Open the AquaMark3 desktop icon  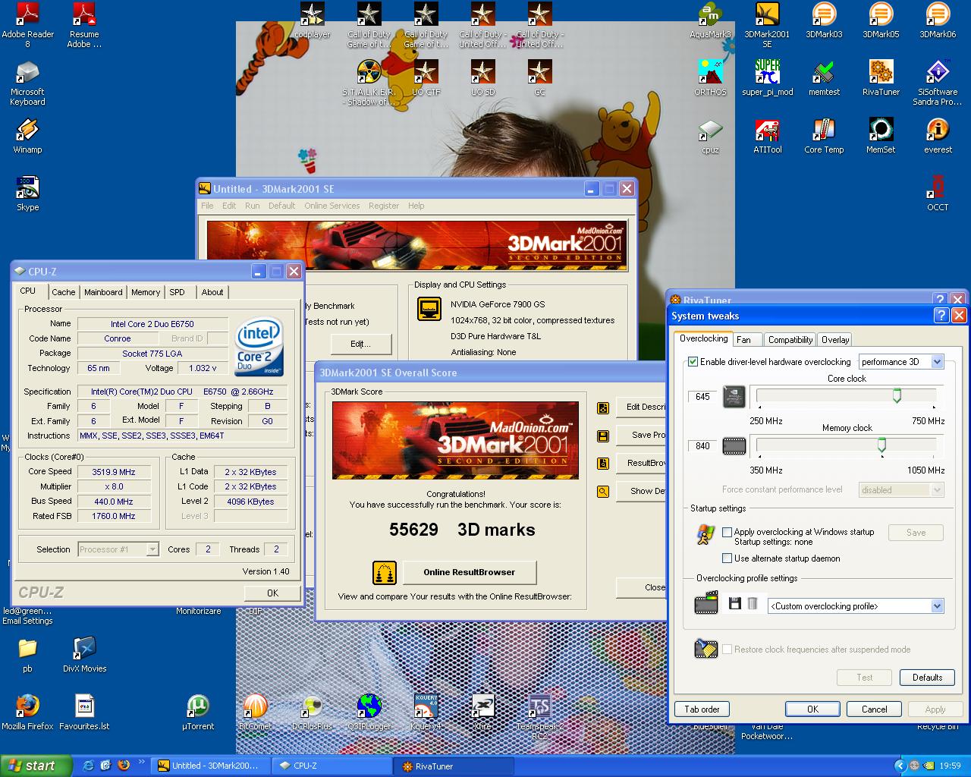(710, 20)
